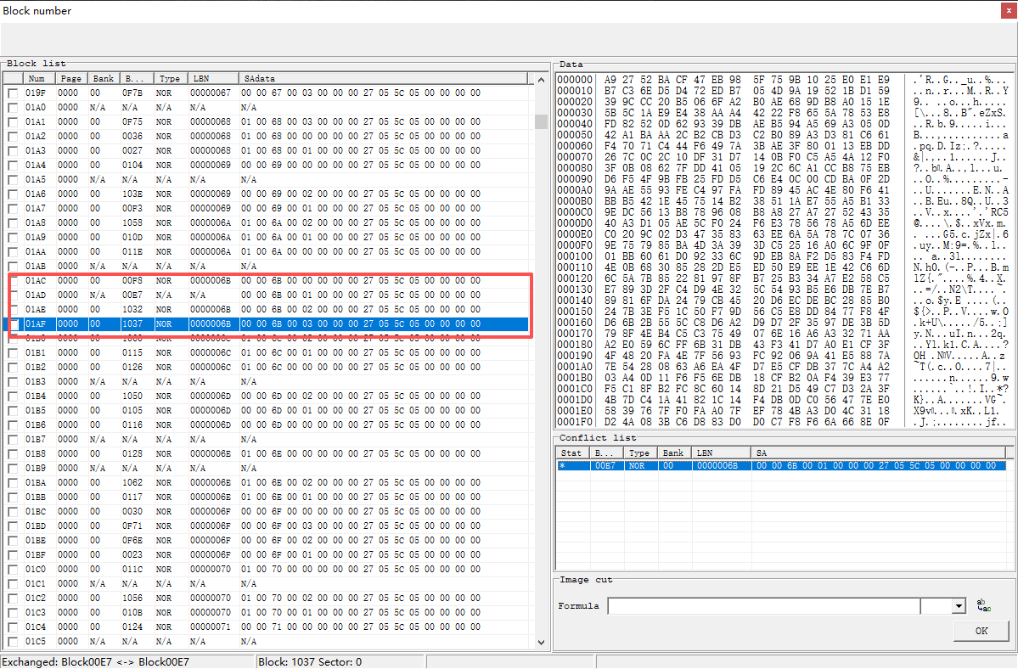1018x669 pixels.
Task: Click hex offset 000000 in Data panel
Action: click(x=575, y=80)
